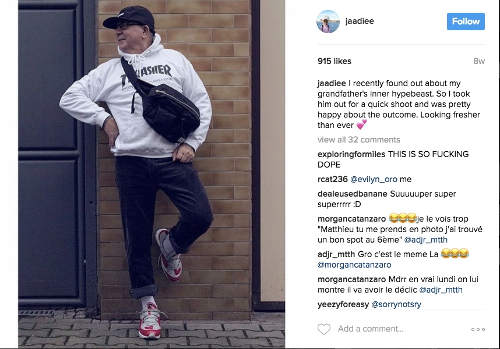Visit the @morgancatanzaro mention link
The width and height of the screenshot is (500, 349).
click(354, 265)
